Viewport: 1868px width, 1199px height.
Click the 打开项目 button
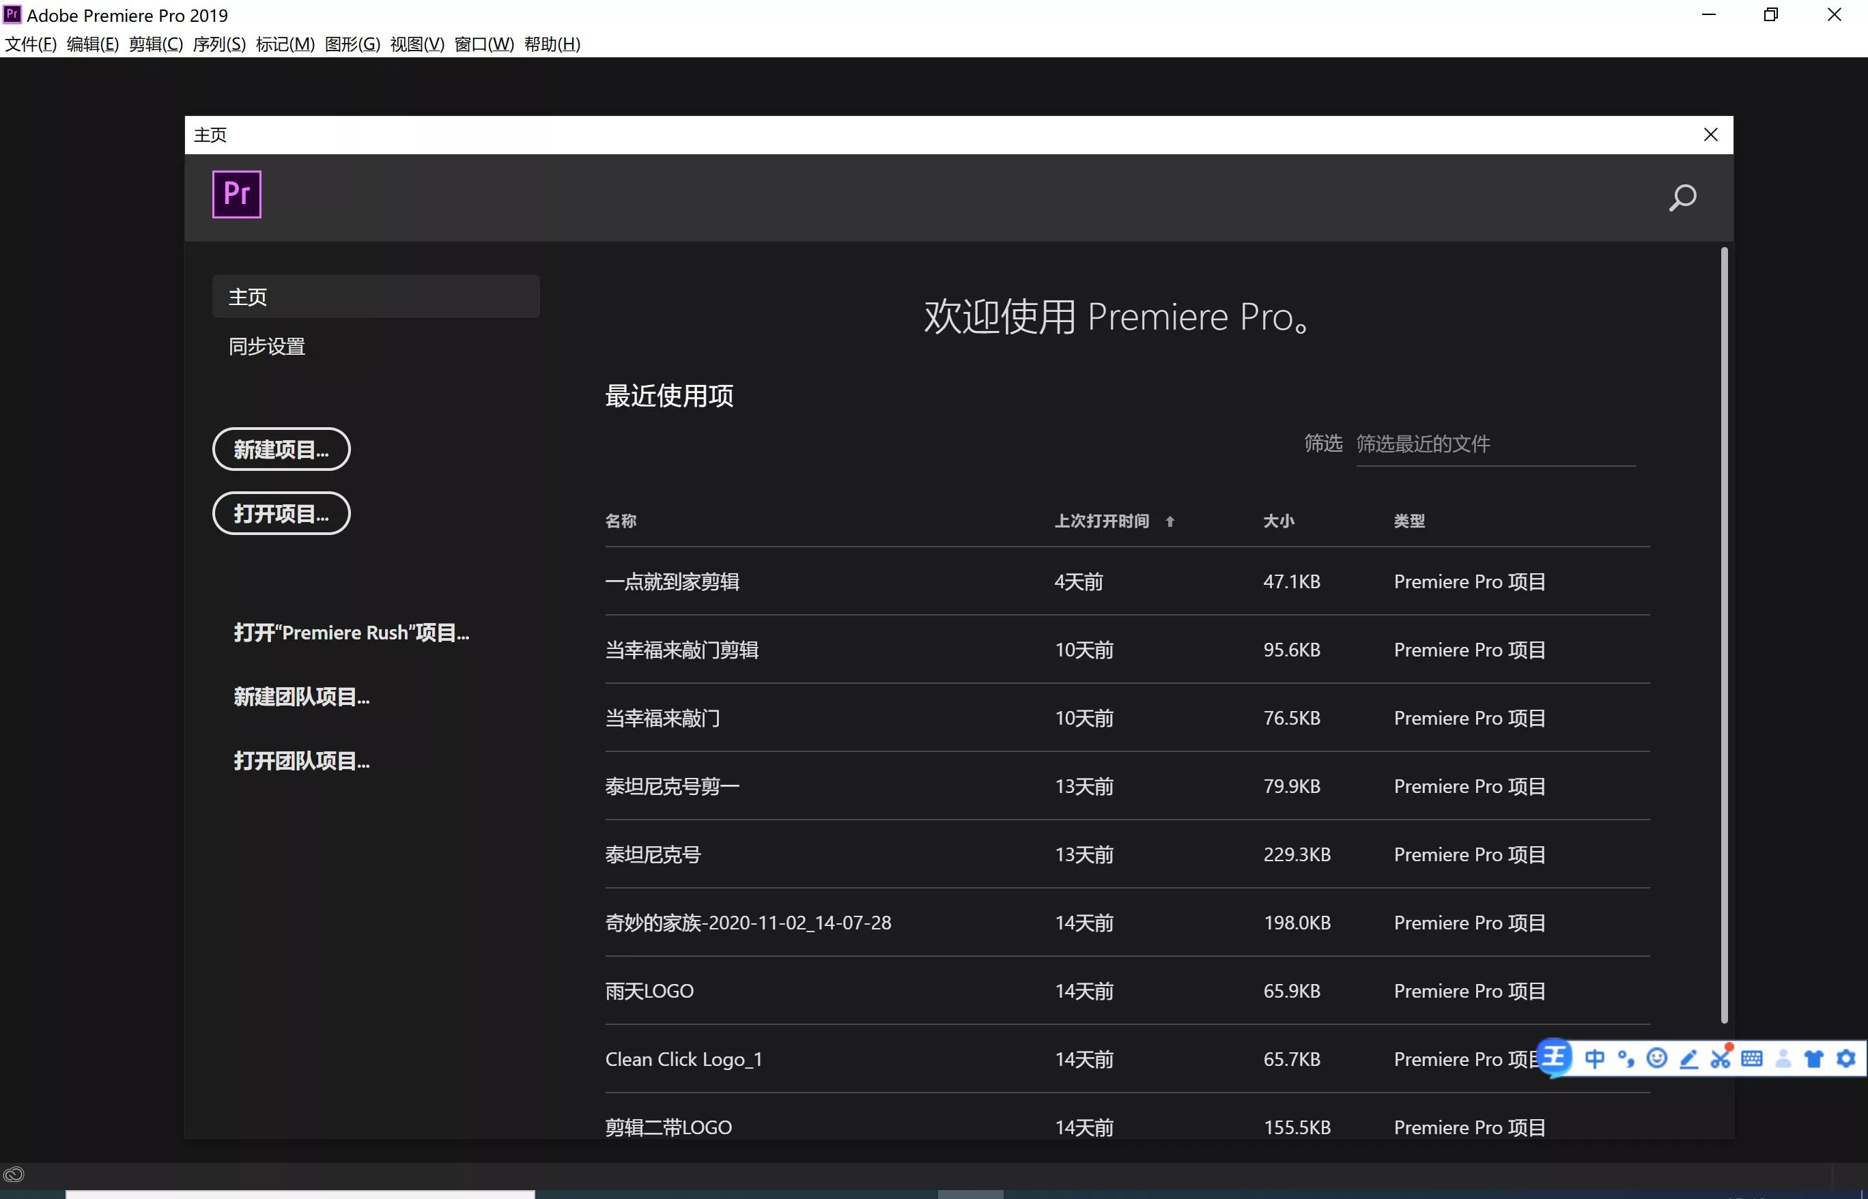281,513
